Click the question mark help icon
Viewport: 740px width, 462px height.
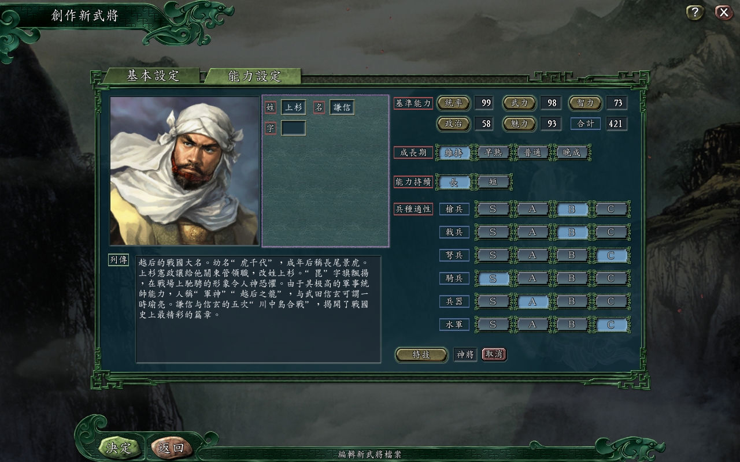pos(695,12)
